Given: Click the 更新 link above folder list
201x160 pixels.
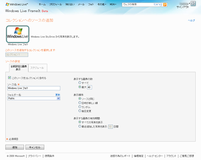Looking at the screenshot, I should [x=58, y=95].
